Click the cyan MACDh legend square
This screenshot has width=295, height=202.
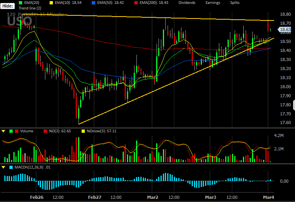tap(11, 167)
